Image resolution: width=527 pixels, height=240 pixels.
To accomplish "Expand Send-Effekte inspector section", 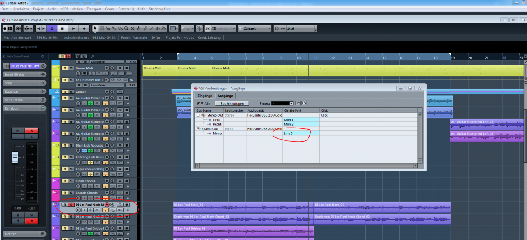I will click(x=25, y=100).
